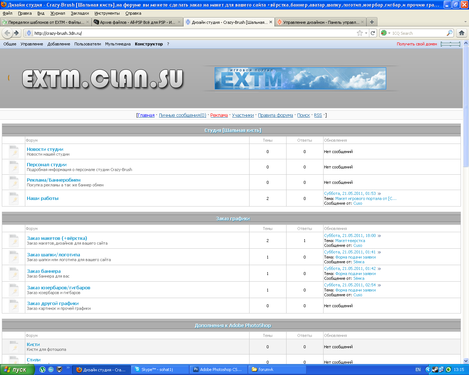Viewport: 469px width, 375px height.
Task: Open the Файл menu
Action: [x=7, y=13]
